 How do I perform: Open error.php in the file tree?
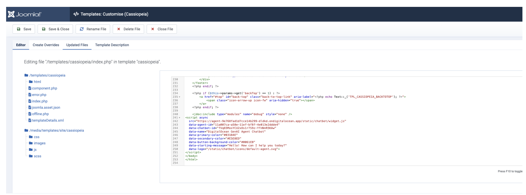click(x=39, y=95)
